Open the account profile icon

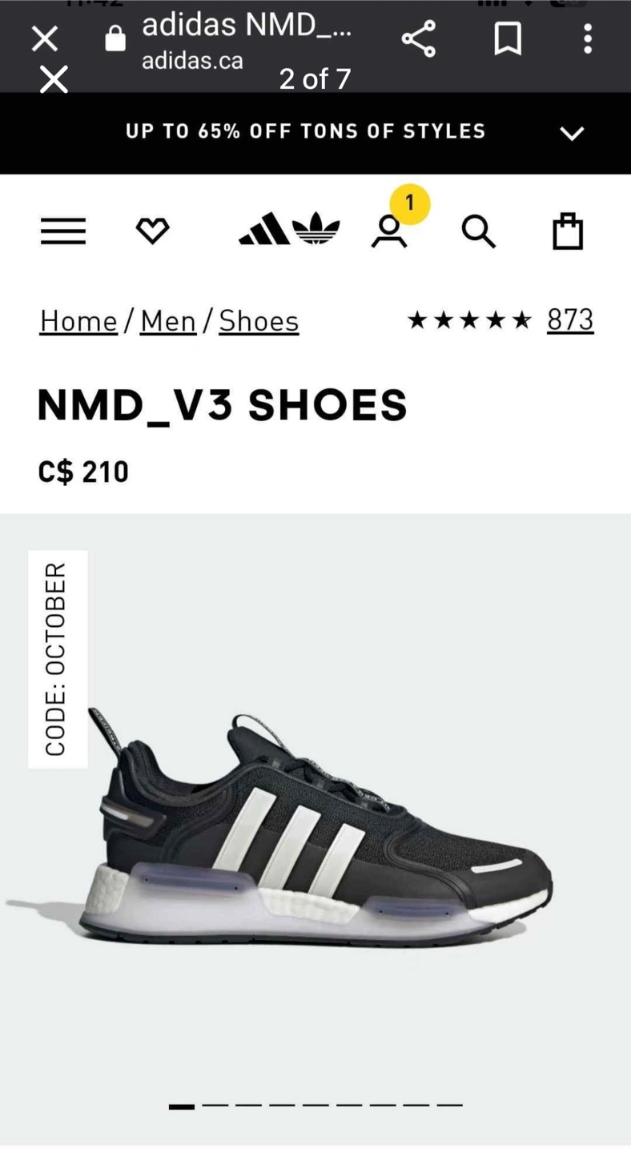click(389, 232)
